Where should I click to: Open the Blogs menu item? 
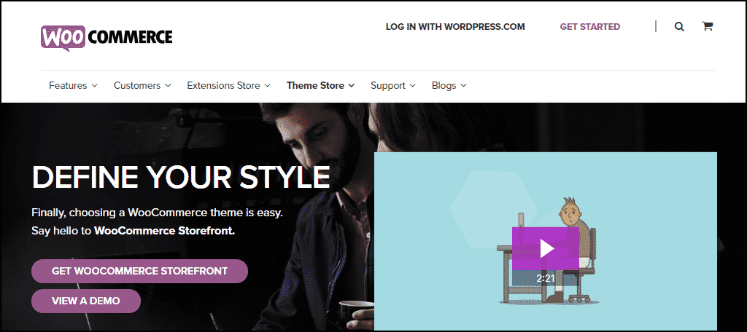coord(444,86)
